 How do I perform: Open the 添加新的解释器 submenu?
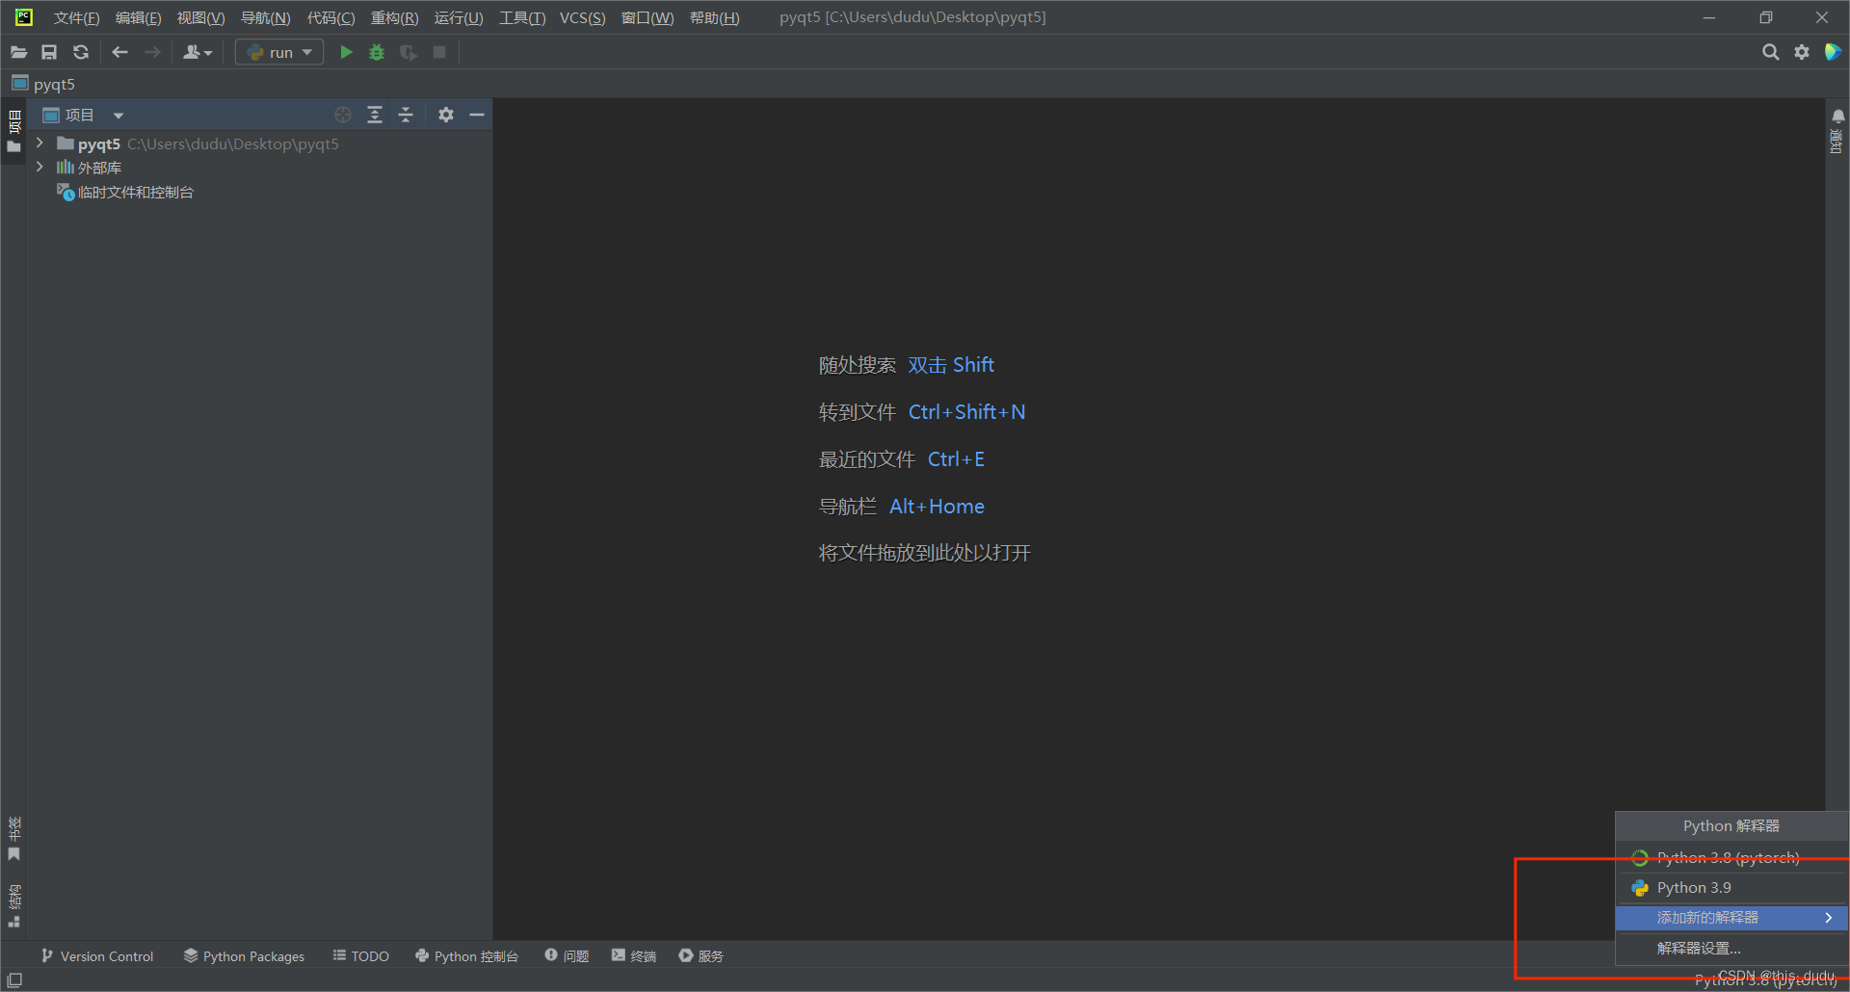1710,917
